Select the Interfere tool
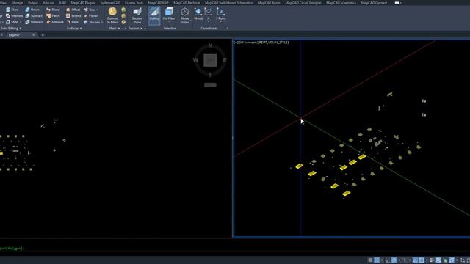 [x=14, y=16]
